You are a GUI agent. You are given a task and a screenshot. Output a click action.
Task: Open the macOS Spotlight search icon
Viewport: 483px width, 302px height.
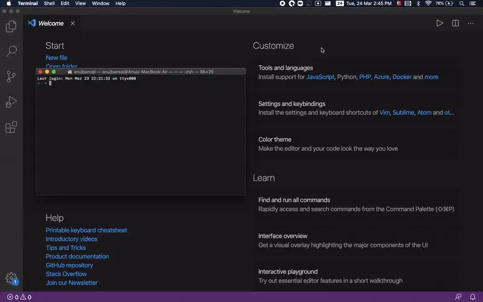461,4
